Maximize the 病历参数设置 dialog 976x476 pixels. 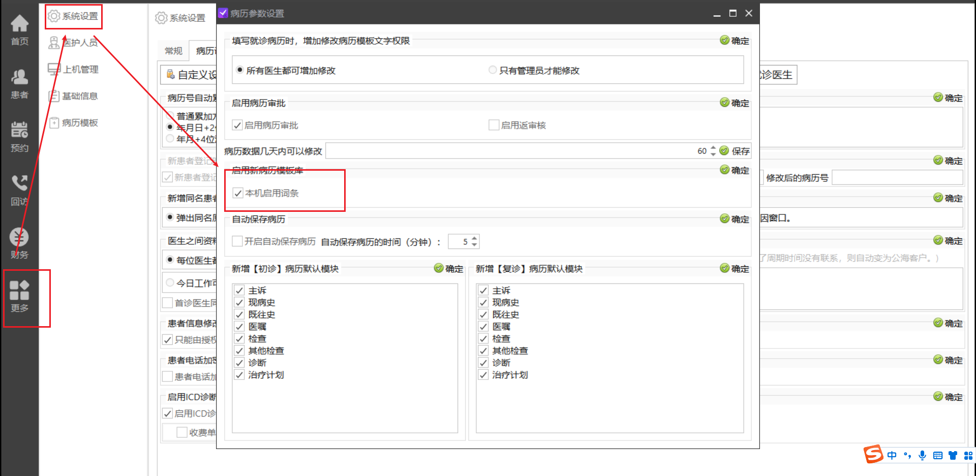coord(733,13)
